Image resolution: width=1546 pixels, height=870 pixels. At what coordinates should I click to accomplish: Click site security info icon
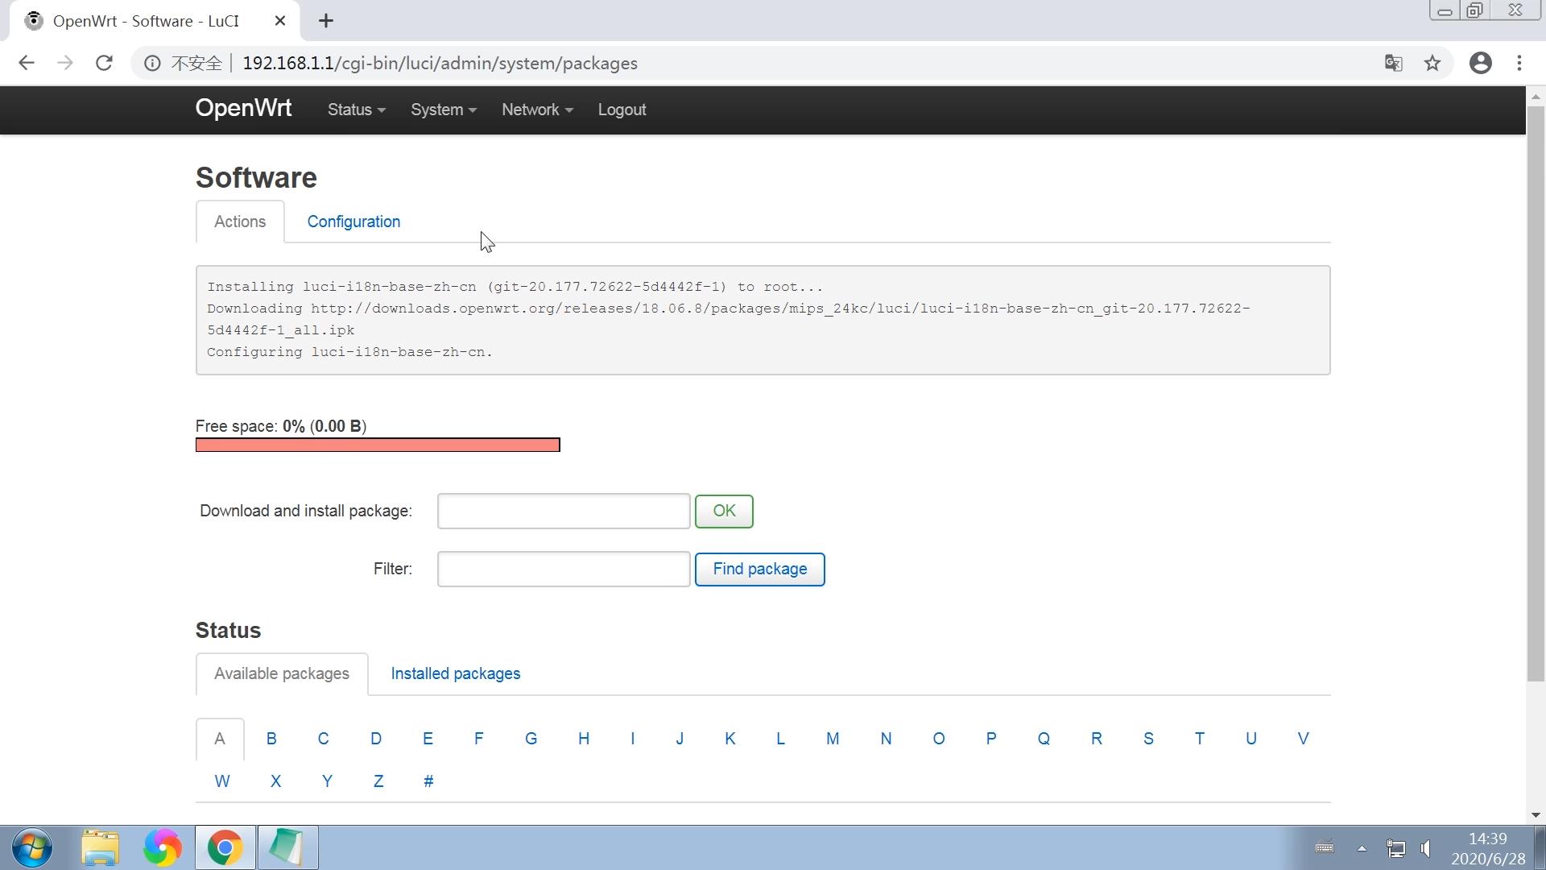click(x=152, y=63)
